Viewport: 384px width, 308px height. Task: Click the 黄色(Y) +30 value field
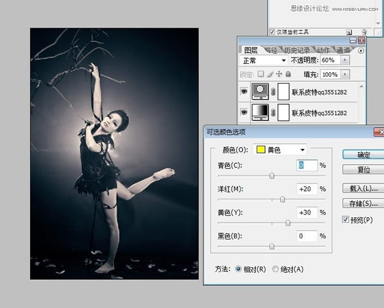click(x=307, y=212)
